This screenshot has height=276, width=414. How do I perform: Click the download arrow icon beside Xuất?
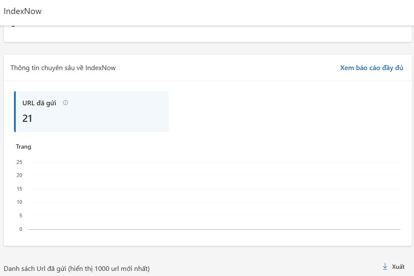[x=385, y=266]
